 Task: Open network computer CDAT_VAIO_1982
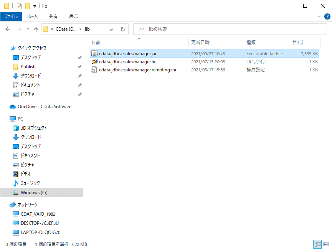point(38,214)
